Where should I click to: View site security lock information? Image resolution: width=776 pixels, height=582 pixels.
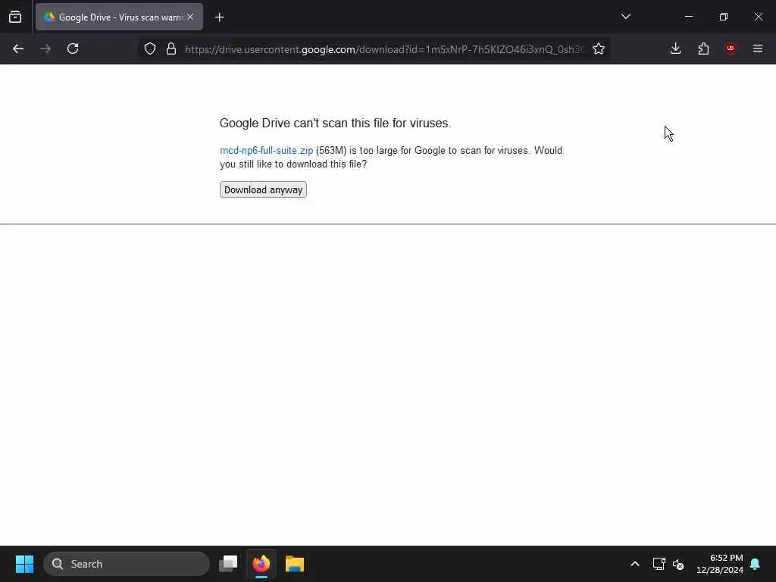(171, 48)
